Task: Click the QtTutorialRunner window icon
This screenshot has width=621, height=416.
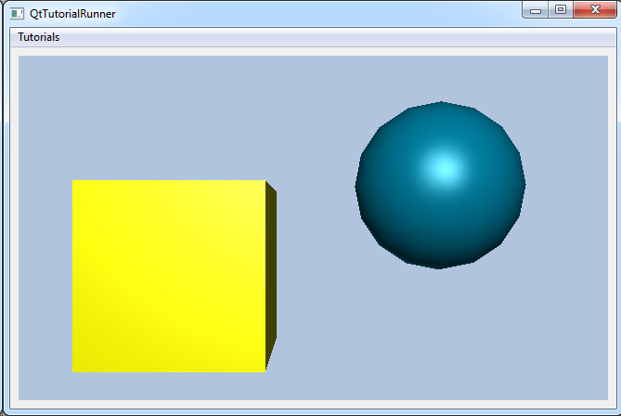Action: (x=16, y=14)
